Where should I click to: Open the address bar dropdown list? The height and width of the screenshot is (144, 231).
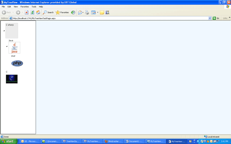pyautogui.click(x=210, y=18)
